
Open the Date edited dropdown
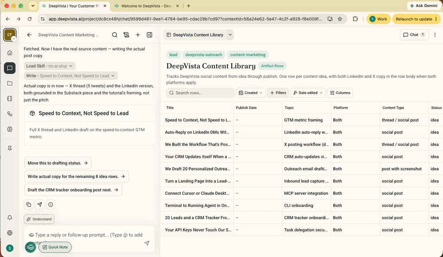point(308,93)
